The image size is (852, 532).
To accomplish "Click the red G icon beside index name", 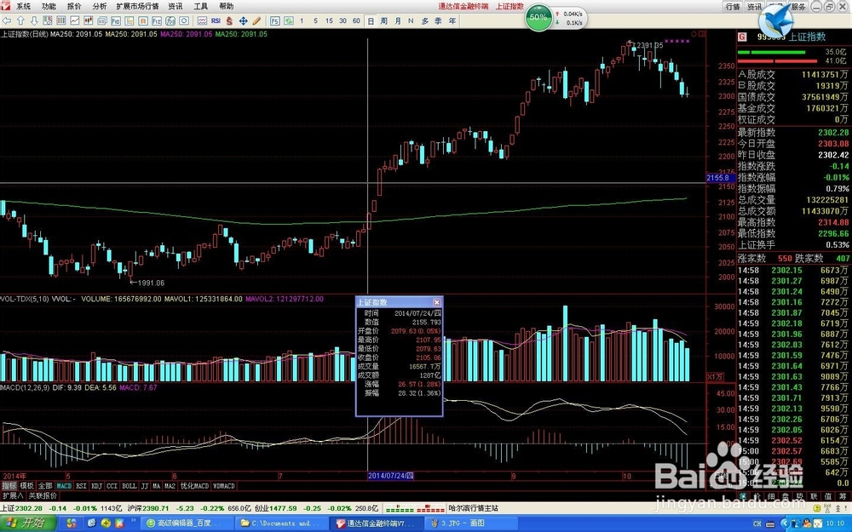I will tap(742, 37).
